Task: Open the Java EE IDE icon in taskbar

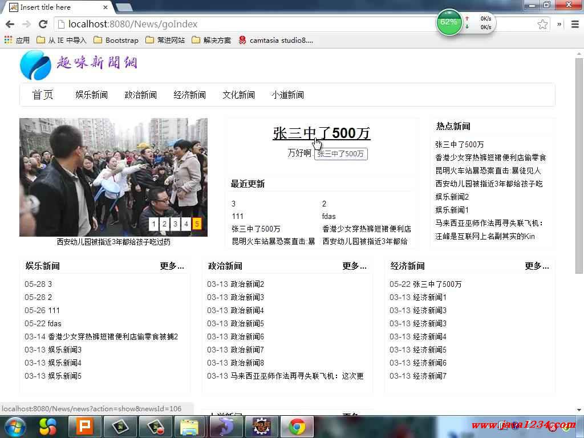Action: pos(261,427)
